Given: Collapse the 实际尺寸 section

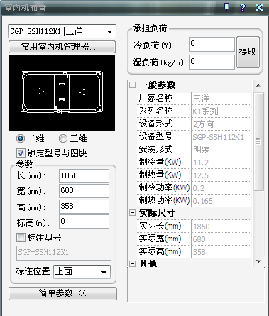Looking at the screenshot, I should tap(133, 213).
